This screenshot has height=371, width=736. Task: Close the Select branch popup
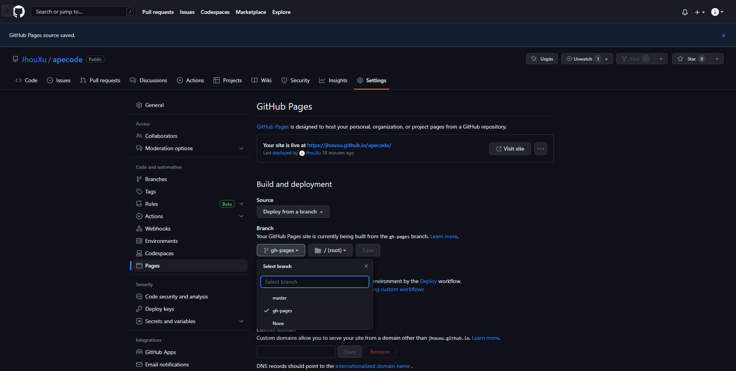pos(366,266)
